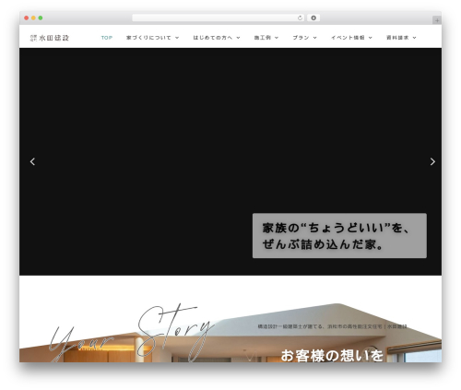Expand the プラン dropdown chevron
Image resolution: width=461 pixels, height=390 pixels.
click(x=315, y=38)
